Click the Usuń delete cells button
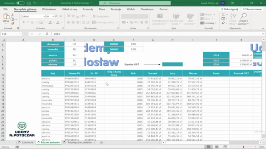 coord(205,19)
